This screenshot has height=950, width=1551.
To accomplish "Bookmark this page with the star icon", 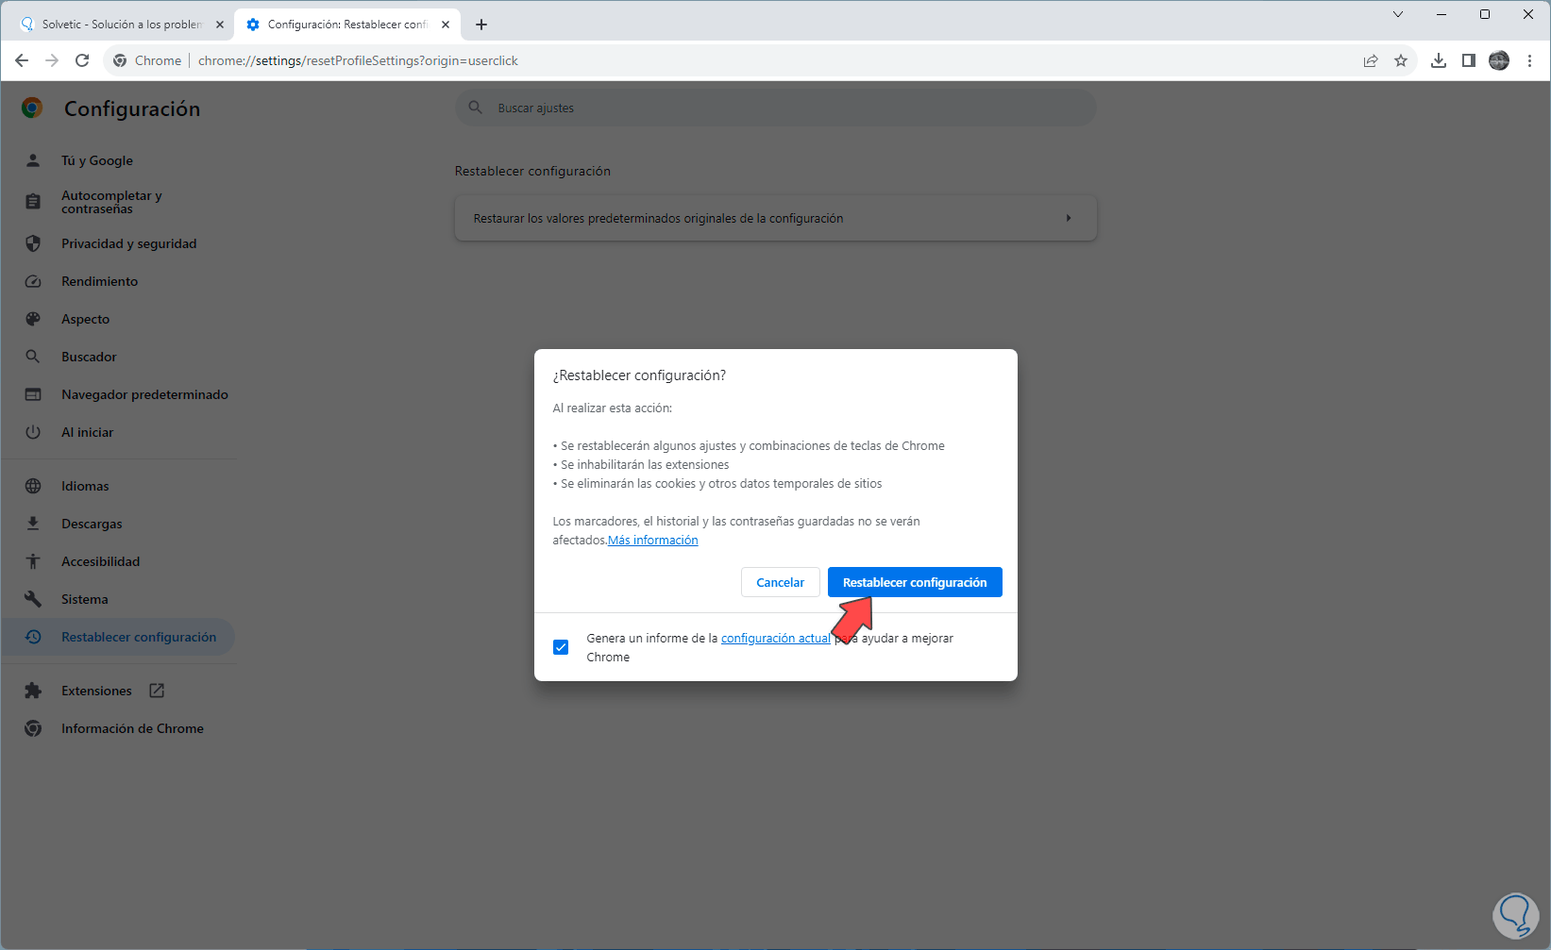I will click(1401, 60).
